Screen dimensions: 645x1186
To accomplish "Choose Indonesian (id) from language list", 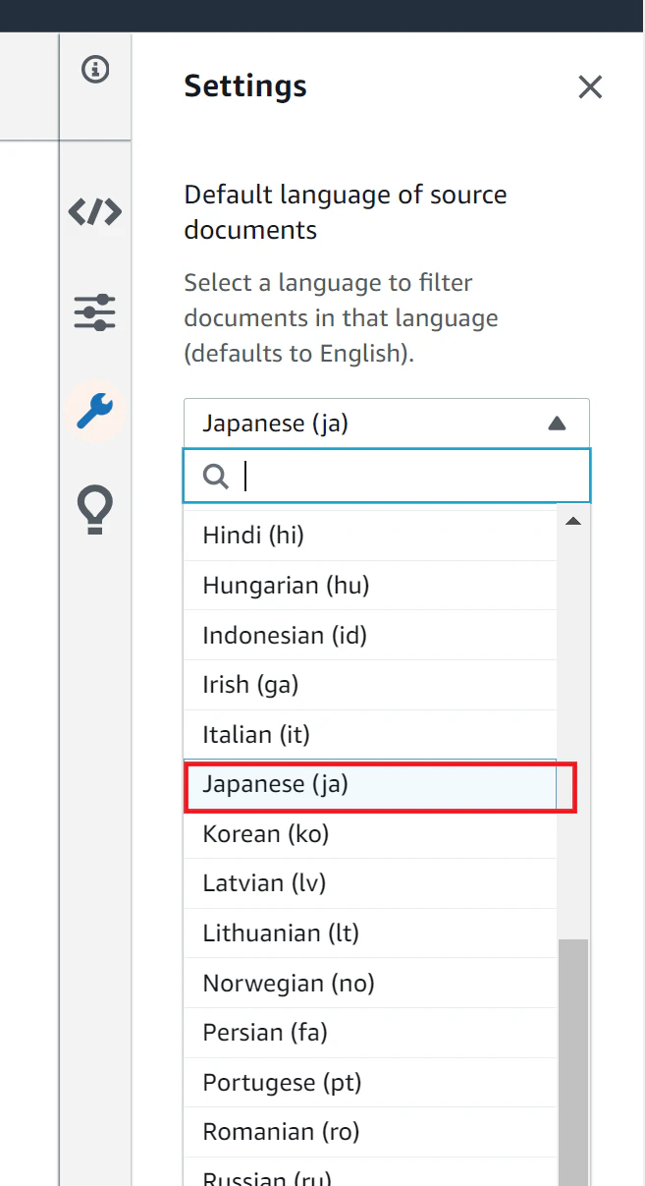I will 370,636.
